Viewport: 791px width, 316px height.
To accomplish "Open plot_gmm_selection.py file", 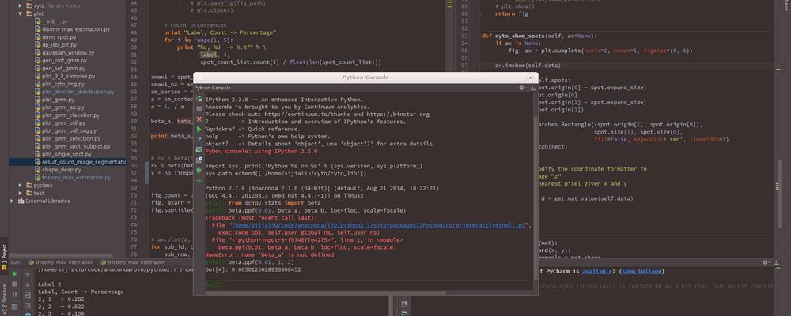I will coord(71,138).
